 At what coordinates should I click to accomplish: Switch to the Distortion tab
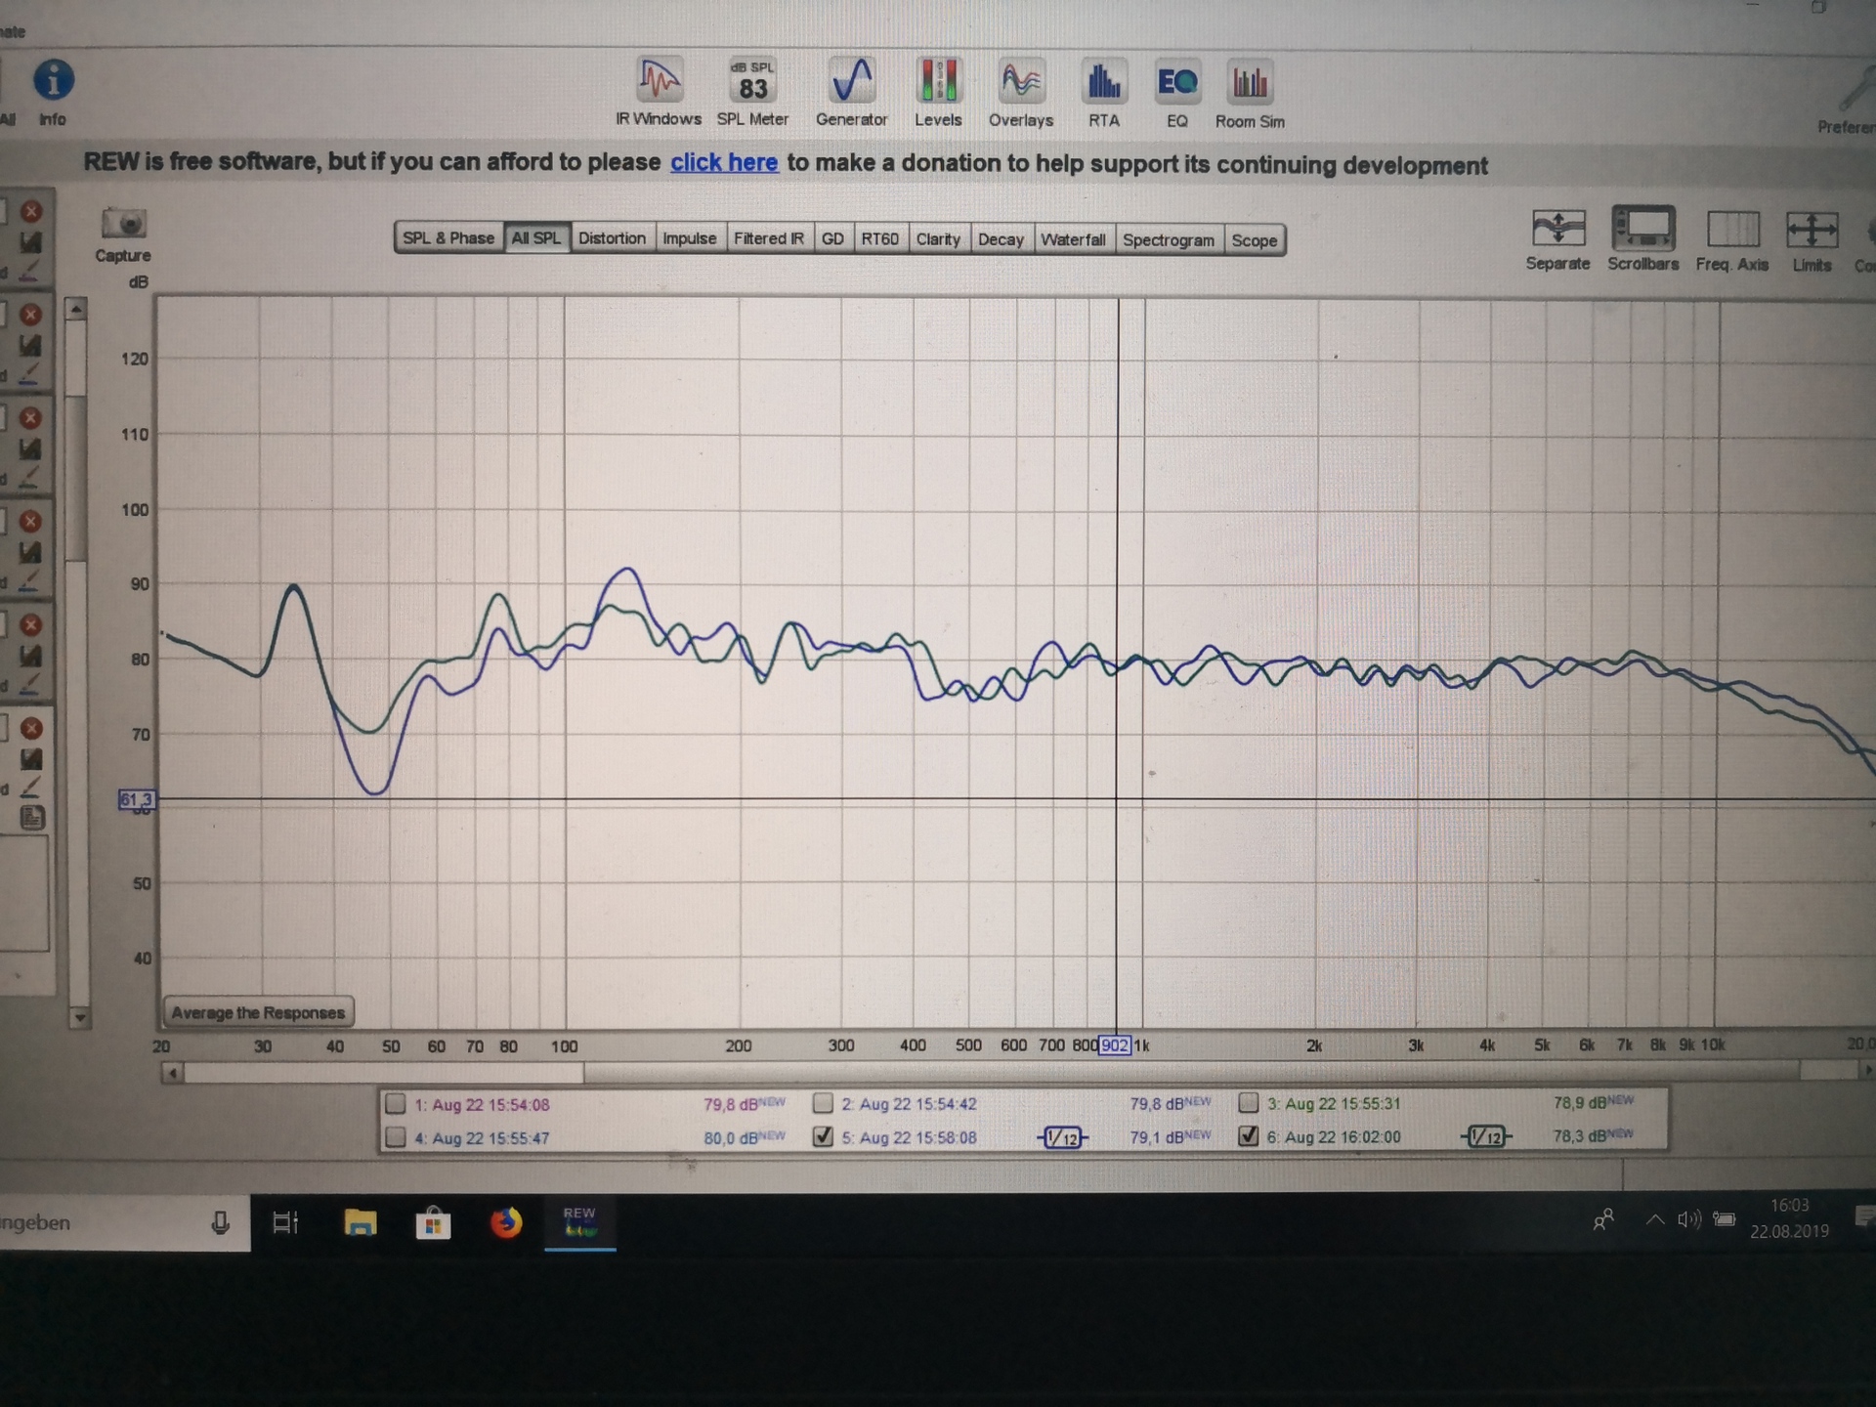point(612,238)
